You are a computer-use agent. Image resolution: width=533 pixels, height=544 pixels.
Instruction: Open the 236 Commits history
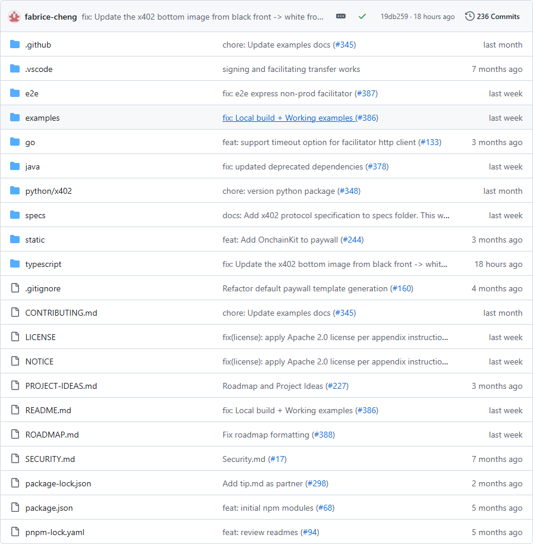(493, 17)
